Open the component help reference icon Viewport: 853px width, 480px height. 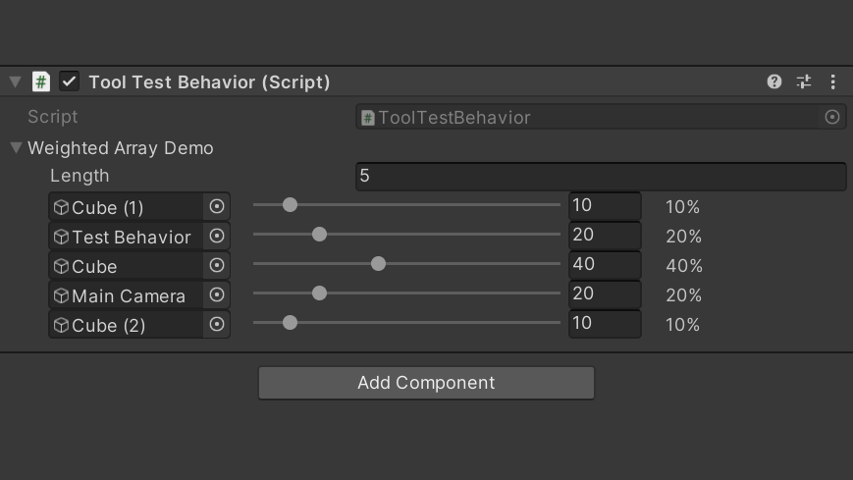[774, 81]
